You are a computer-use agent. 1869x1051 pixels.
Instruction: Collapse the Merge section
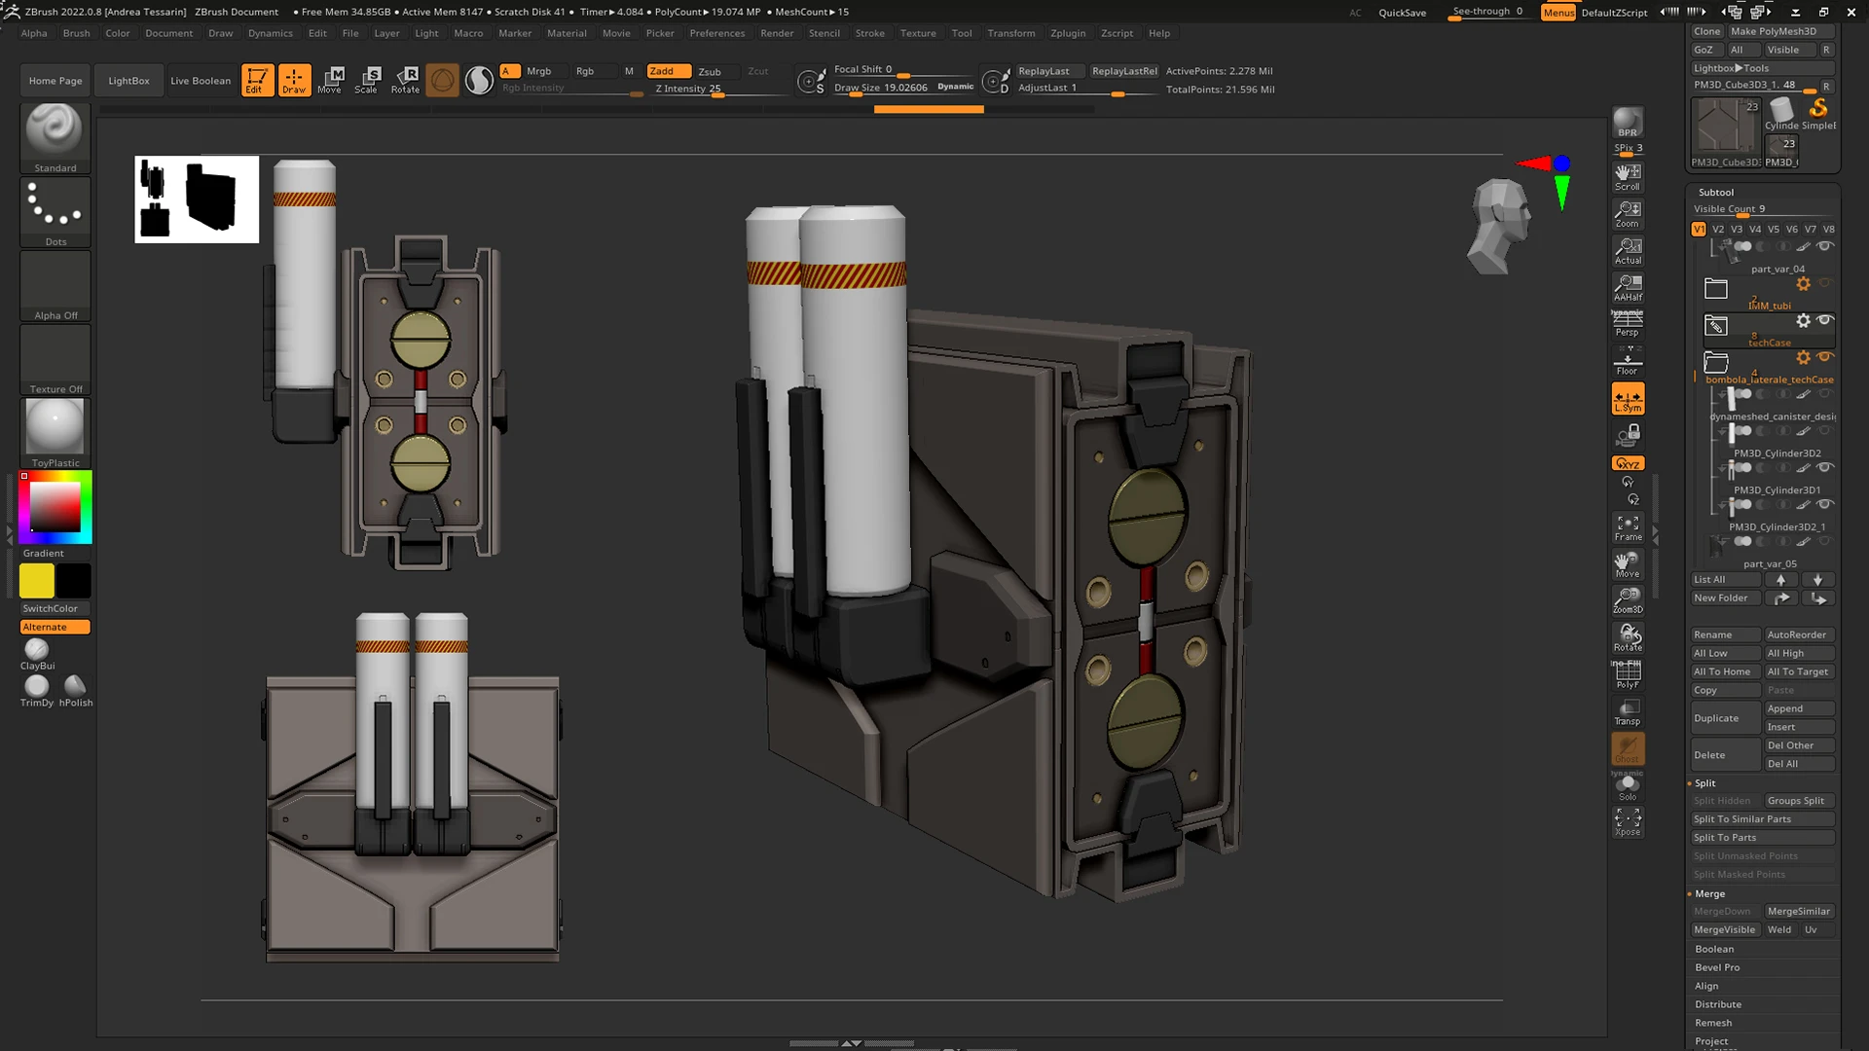point(1709,893)
